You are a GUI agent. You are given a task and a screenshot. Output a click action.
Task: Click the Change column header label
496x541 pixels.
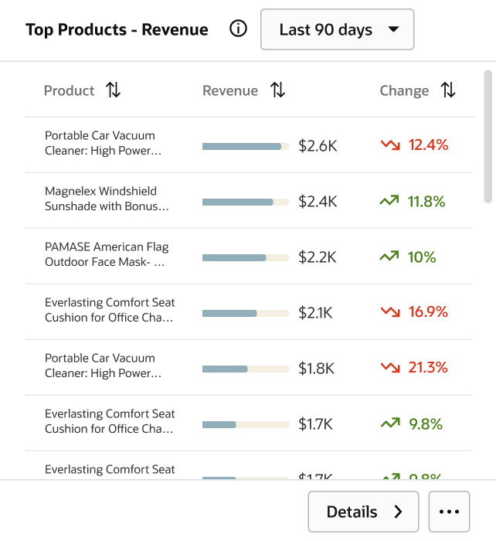(404, 90)
